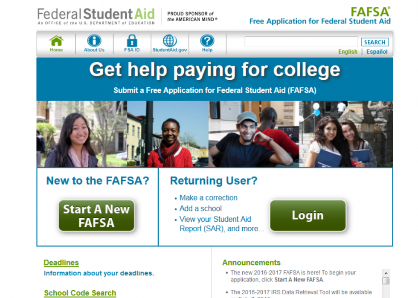The image size is (418, 298).
Task: Click the green Home house icon
Action: coord(56,41)
